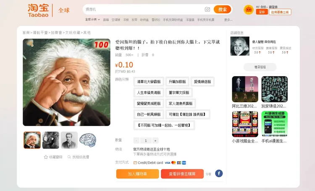Click the 全球 global label
This screenshot has height=191, width=315.
(x=64, y=10)
